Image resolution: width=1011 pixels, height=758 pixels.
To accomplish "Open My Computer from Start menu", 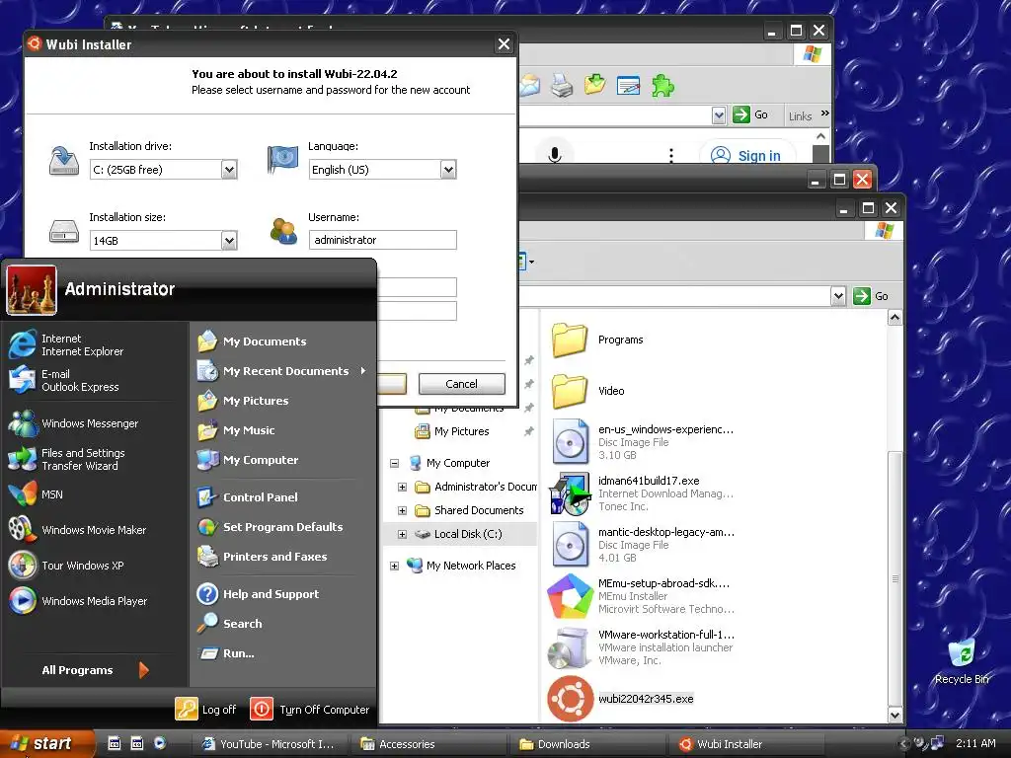I will click(248, 460).
